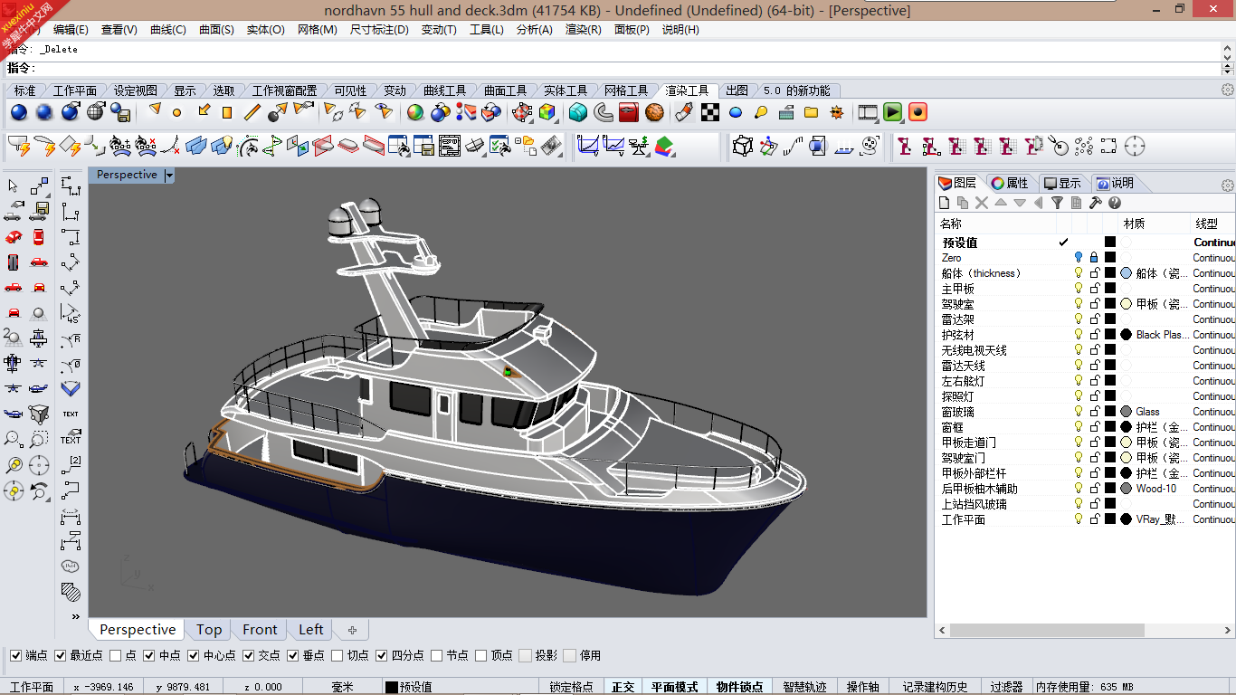Screen dimensions: 1236x695
Task: Switch to the 曲线工具 toolbar tab
Action: tap(444, 90)
